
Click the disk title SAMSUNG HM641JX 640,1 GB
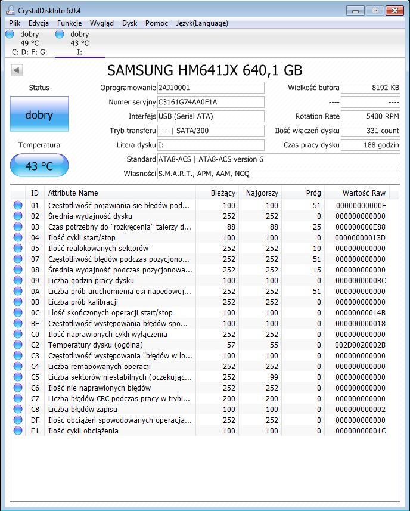tap(205, 70)
